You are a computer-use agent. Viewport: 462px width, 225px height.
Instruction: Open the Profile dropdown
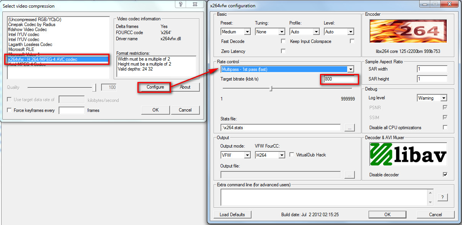305,32
